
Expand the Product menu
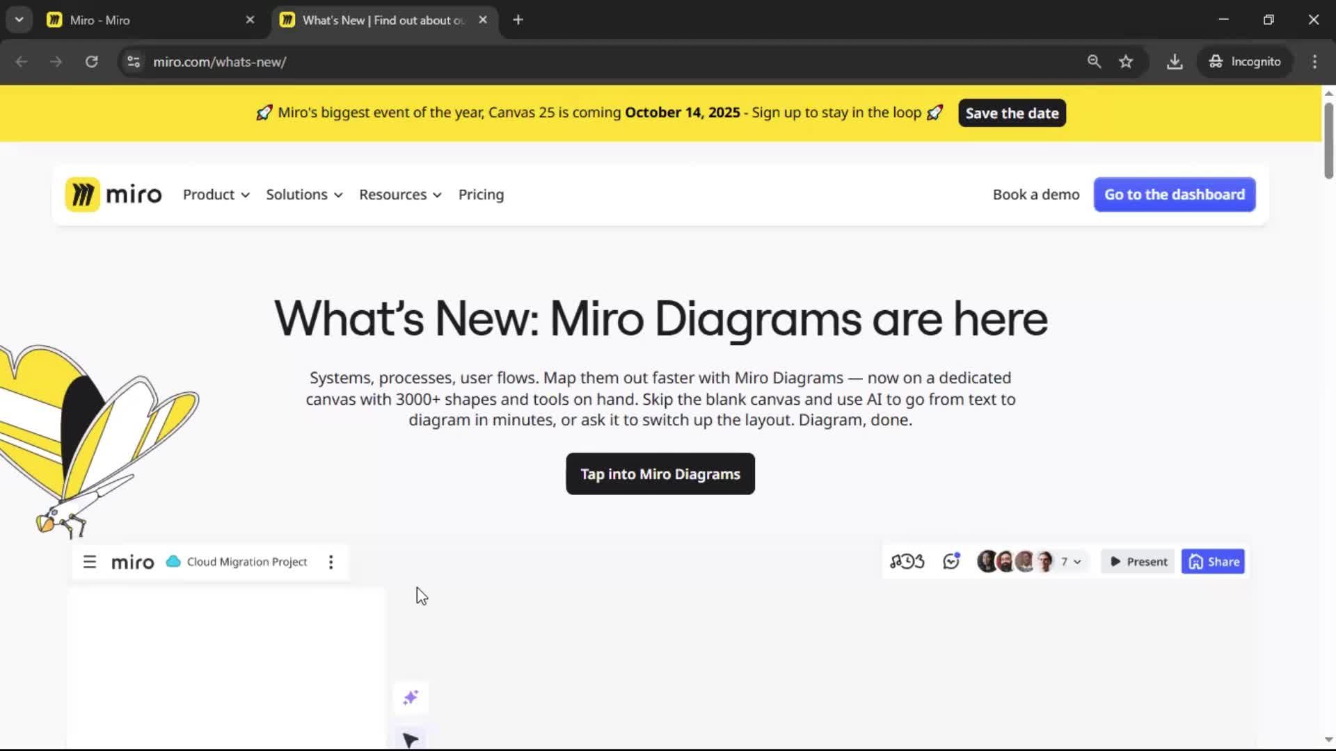tap(216, 195)
